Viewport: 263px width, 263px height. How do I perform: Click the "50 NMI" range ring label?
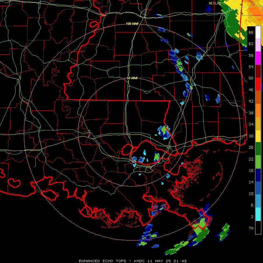click(132, 78)
